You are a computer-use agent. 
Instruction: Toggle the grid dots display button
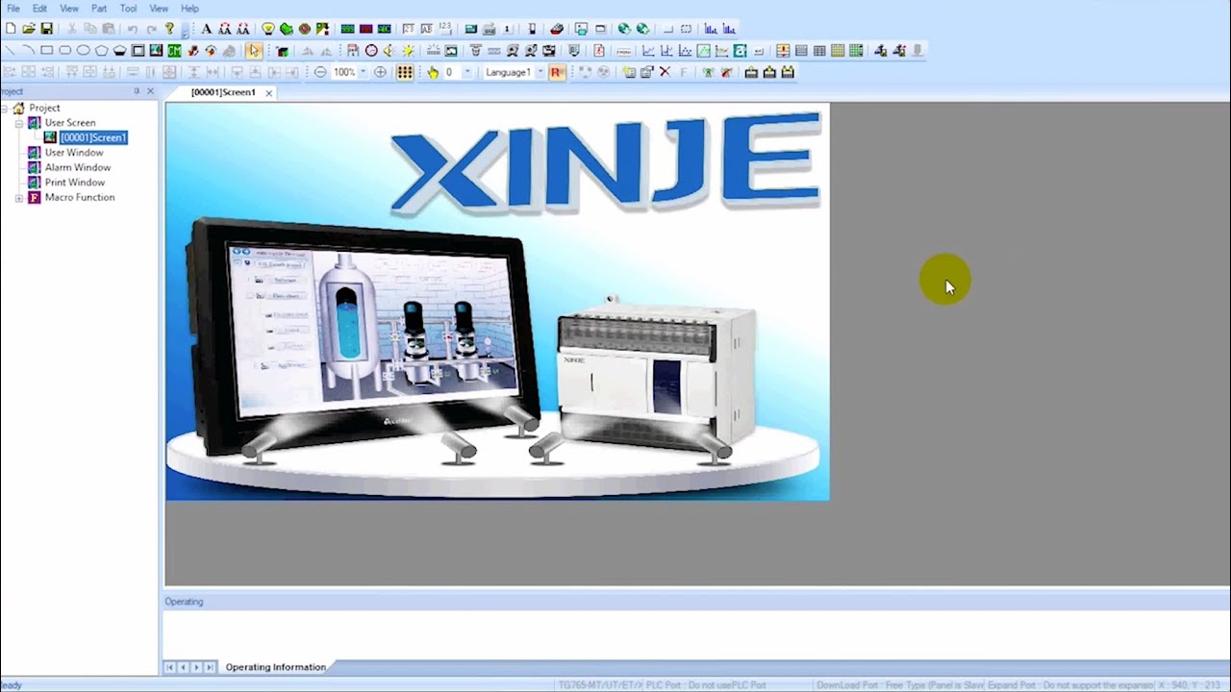coord(405,72)
